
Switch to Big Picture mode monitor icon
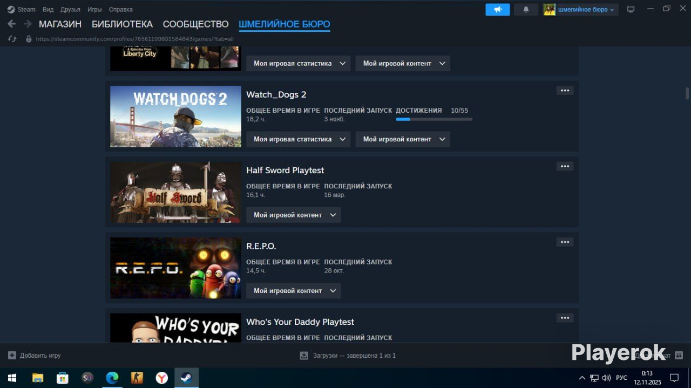tap(631, 9)
